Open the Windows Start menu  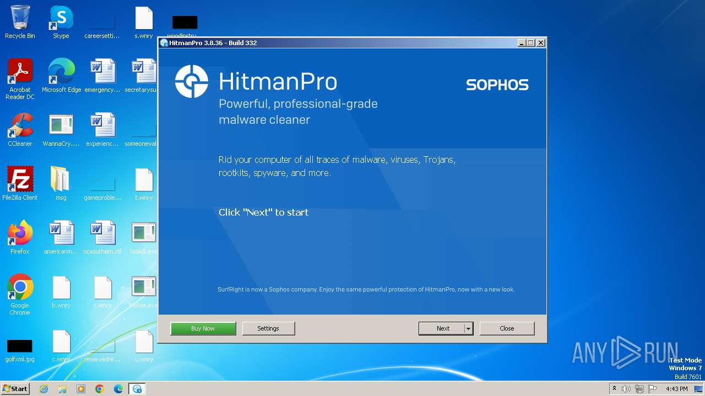tap(15, 389)
